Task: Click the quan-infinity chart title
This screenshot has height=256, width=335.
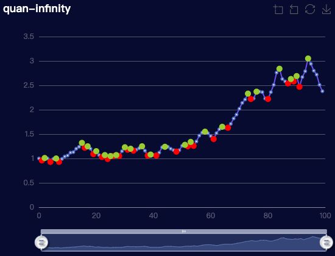Action: pyautogui.click(x=37, y=9)
